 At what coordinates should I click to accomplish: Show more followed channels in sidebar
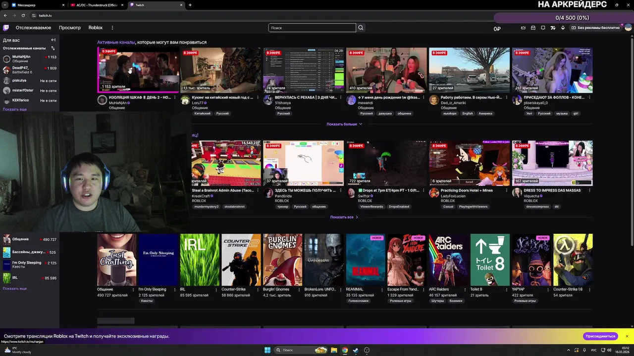coord(15,109)
